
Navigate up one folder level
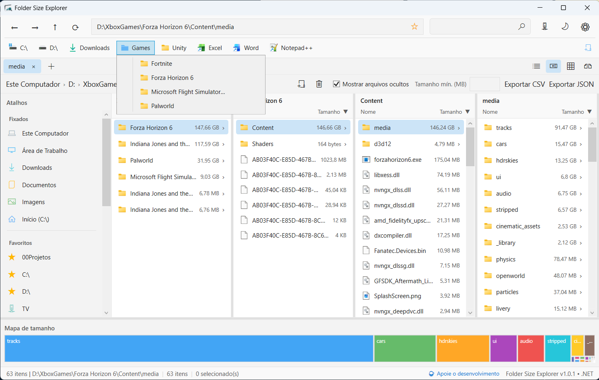click(55, 27)
